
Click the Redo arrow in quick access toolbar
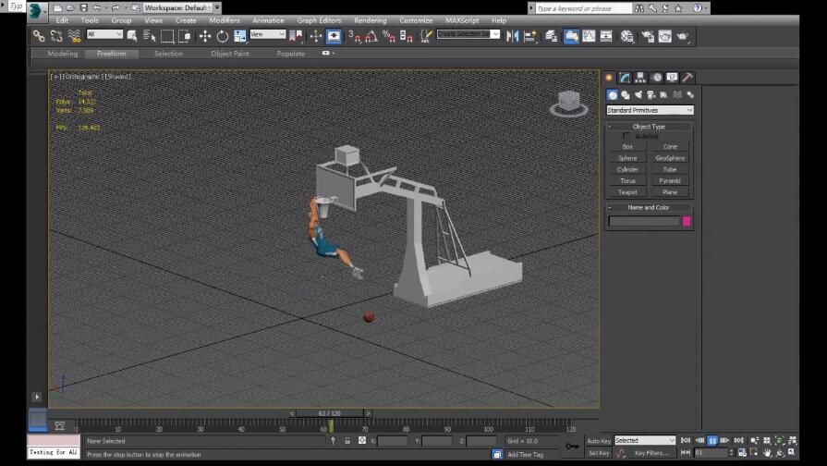click(115, 8)
